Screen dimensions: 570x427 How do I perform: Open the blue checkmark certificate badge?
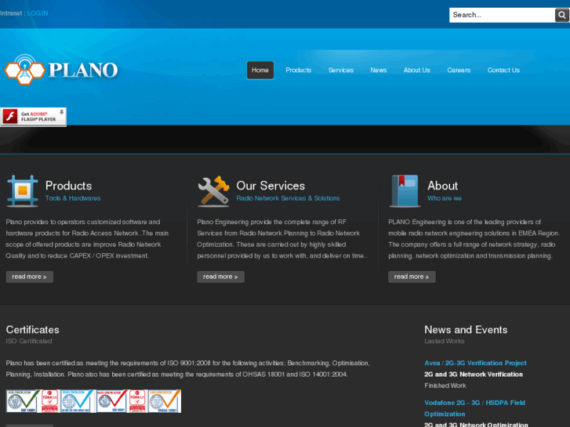(x=78, y=401)
